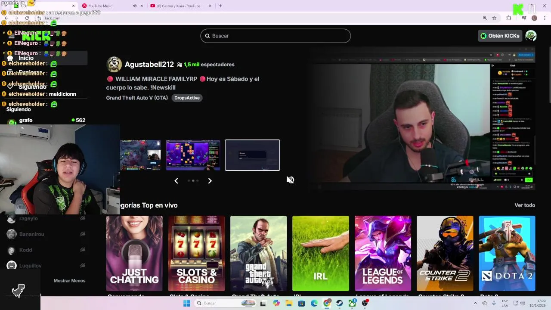
Task: Close the Gaston y Kiara YouTube tab
Action: 210,6
